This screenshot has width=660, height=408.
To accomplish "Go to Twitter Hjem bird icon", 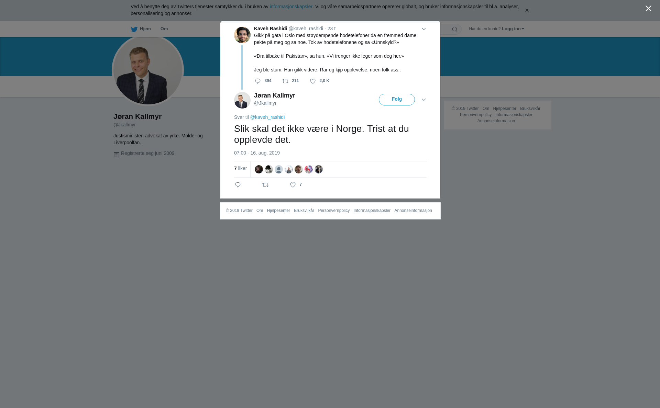I will (x=134, y=29).
